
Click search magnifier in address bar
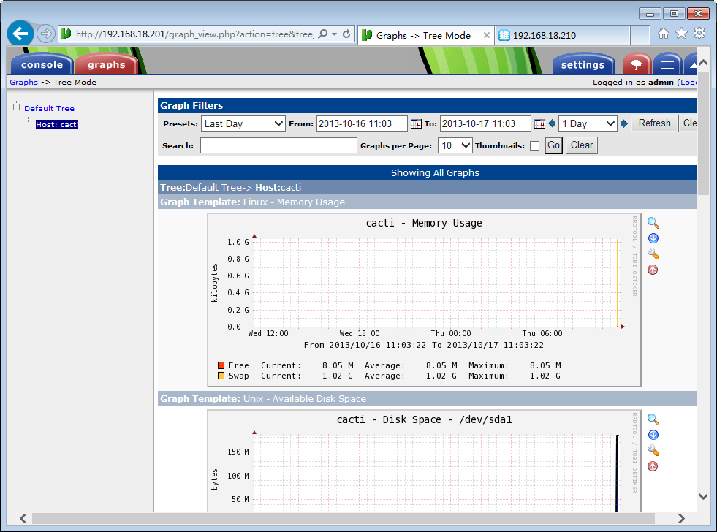(323, 34)
